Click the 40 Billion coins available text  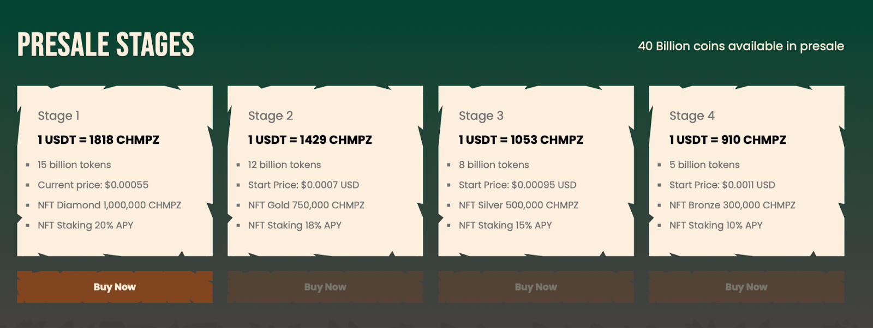coord(741,46)
